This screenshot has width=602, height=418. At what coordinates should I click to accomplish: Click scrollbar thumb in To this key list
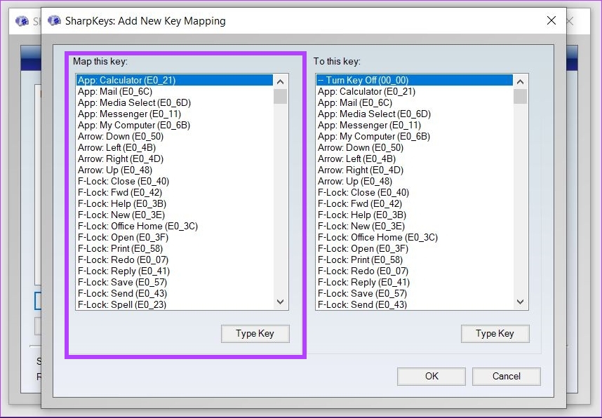click(x=520, y=96)
